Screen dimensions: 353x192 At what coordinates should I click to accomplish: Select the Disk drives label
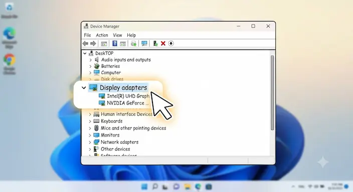click(x=112, y=79)
